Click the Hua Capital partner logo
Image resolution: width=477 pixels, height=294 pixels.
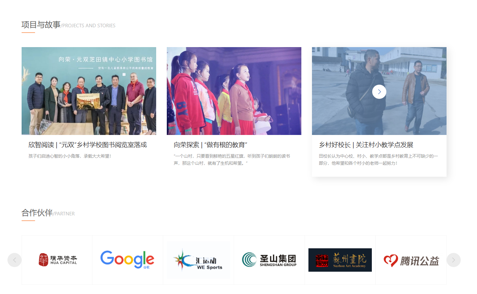click(57, 260)
